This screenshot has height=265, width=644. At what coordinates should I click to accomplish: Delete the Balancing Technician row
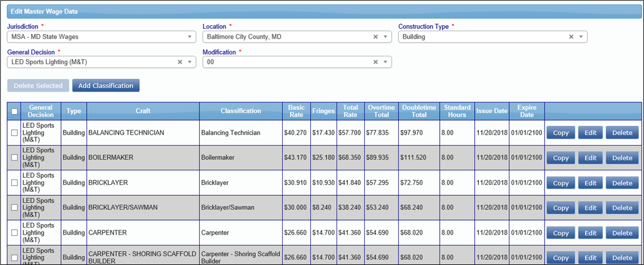click(x=622, y=133)
